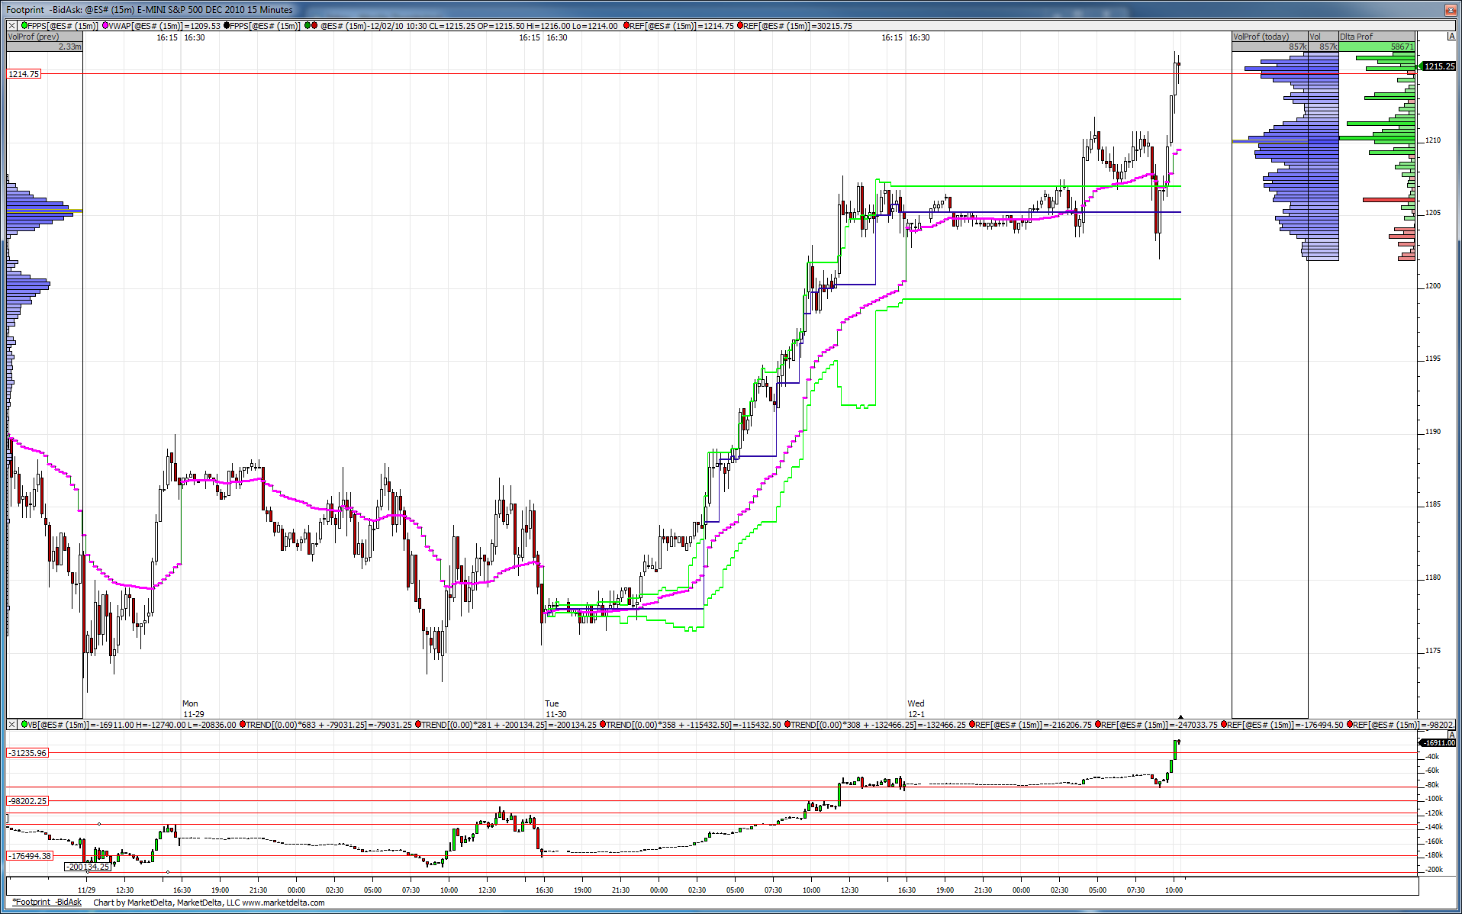The width and height of the screenshot is (1462, 914).
Task: Click the red dot of REF=30215.75
Action: pyautogui.click(x=740, y=25)
